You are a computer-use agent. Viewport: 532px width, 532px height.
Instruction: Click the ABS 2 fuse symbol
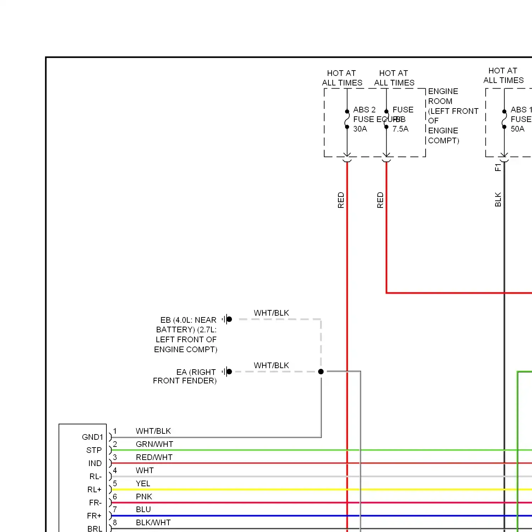(347, 119)
